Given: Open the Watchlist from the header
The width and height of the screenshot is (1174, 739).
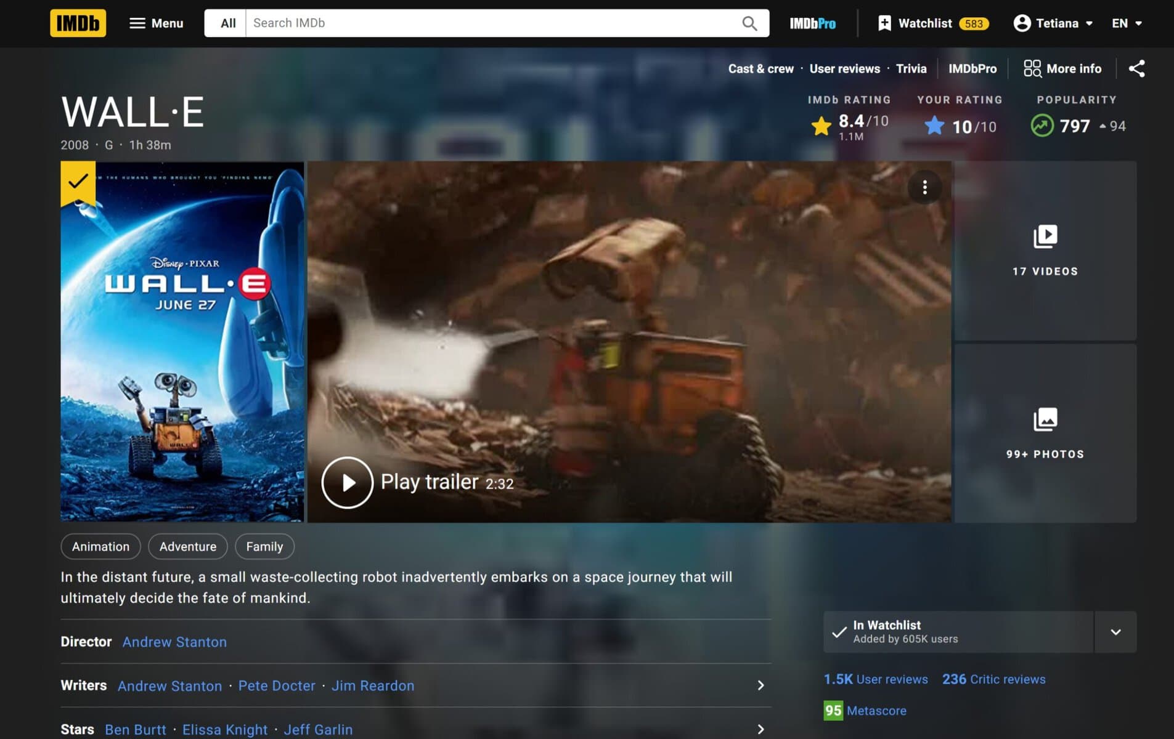Looking at the screenshot, I should [933, 23].
